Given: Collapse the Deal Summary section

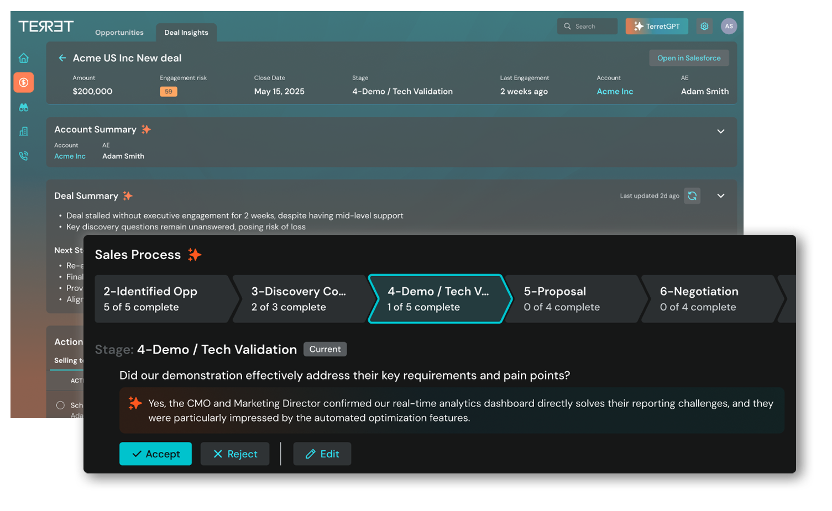Looking at the screenshot, I should click(x=721, y=196).
